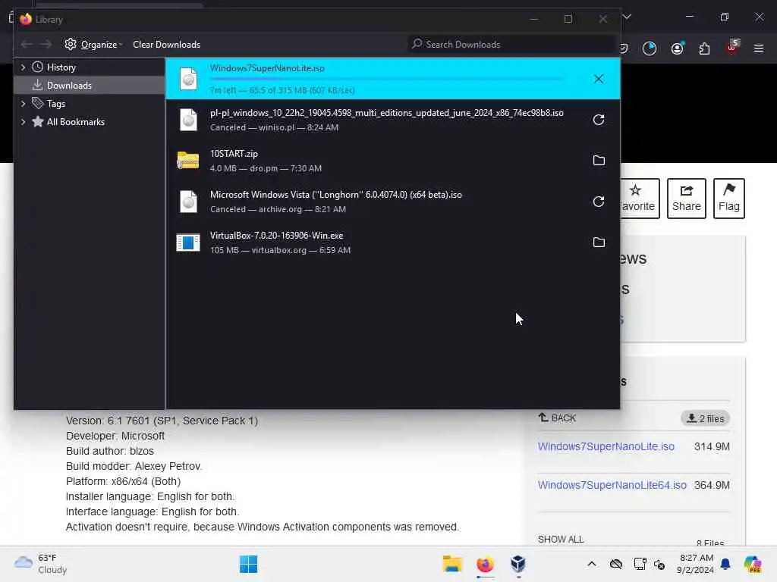
Task: Click the download progress bar
Action: coord(386,79)
